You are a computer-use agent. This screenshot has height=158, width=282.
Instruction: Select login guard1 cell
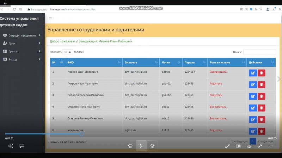(x=166, y=84)
